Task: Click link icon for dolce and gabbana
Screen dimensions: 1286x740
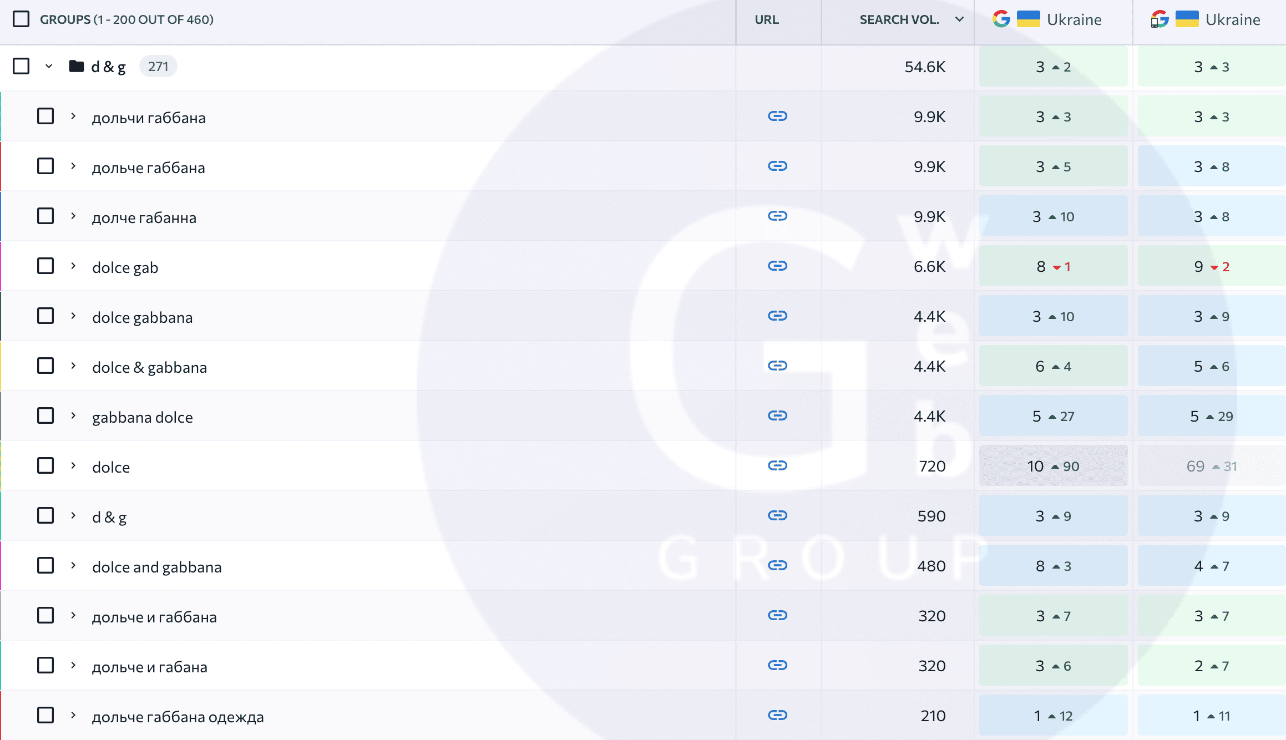Action: (777, 565)
